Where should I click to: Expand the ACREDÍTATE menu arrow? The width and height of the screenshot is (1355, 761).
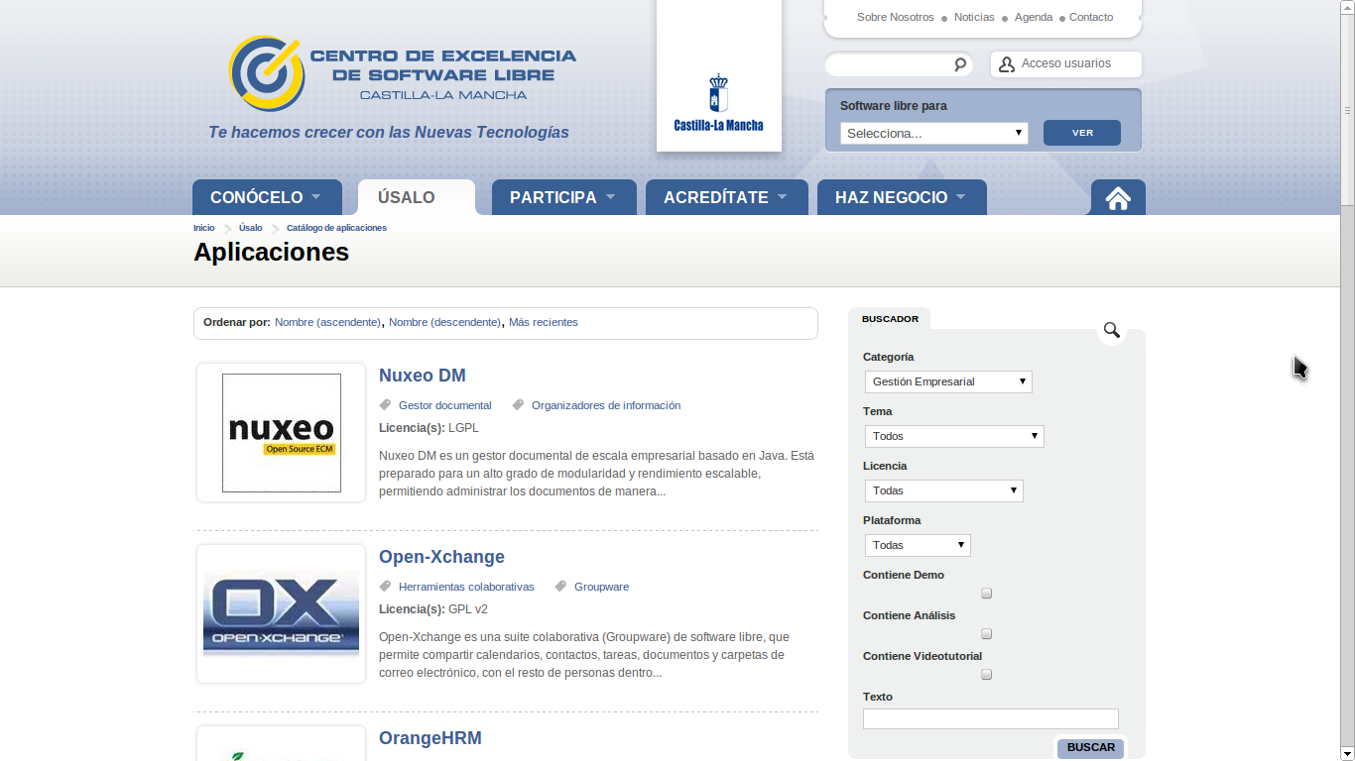pos(782,197)
